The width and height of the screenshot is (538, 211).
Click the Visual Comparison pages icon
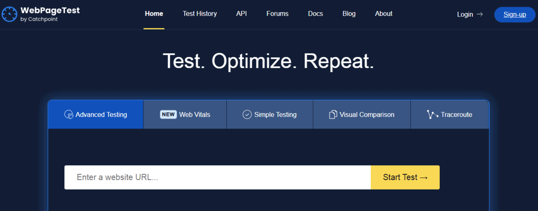[333, 115]
